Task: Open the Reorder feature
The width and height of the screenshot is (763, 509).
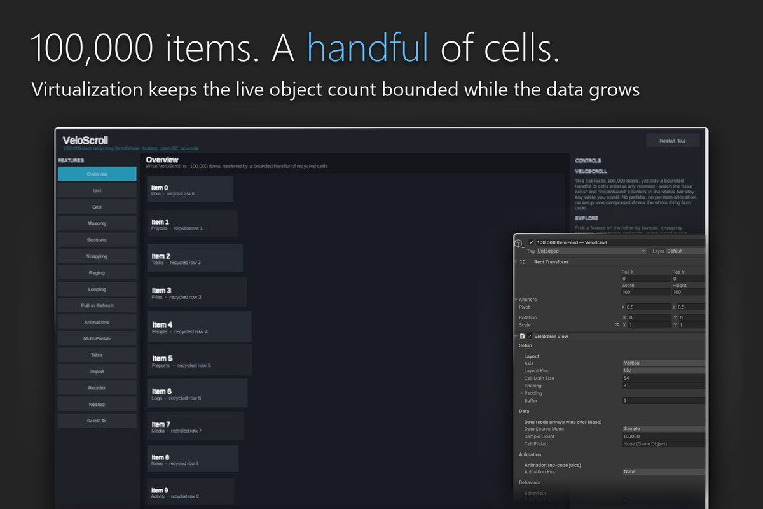Action: click(x=97, y=388)
